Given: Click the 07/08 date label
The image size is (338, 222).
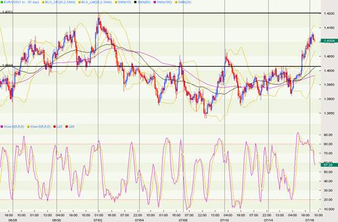Looking at the screenshot, I should [x=183, y=220].
